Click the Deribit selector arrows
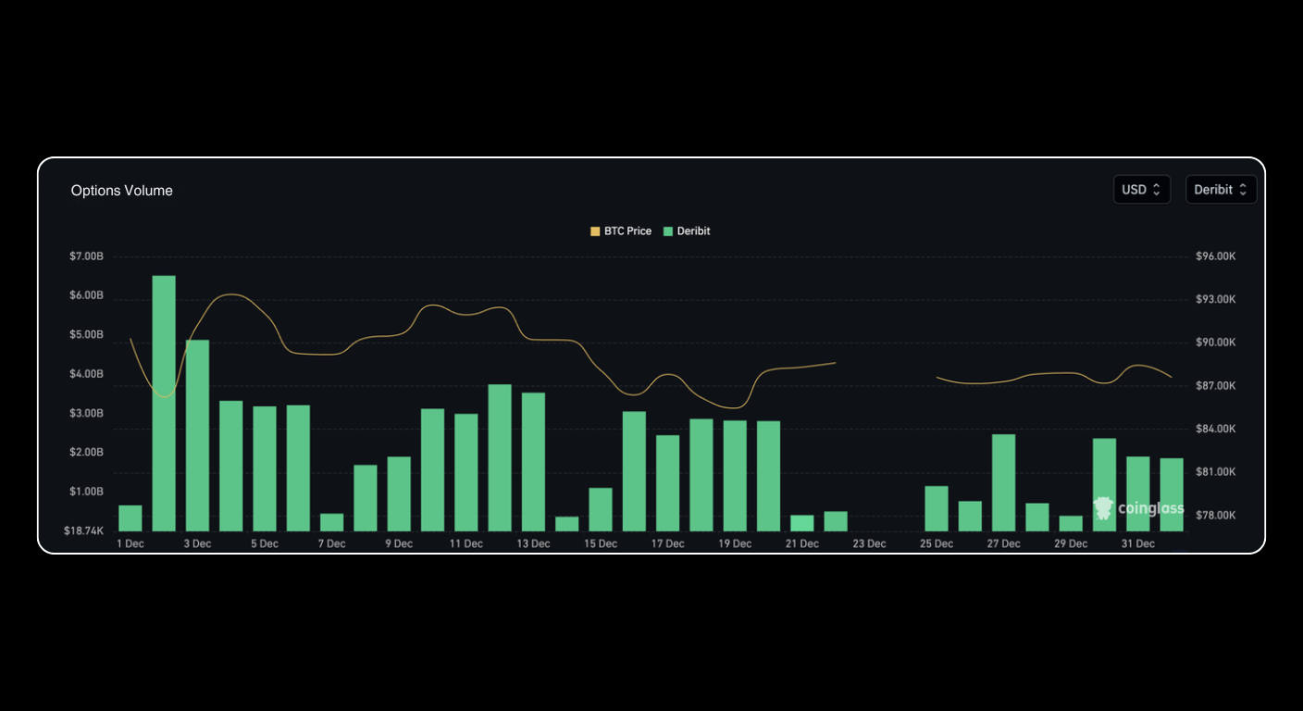1303x711 pixels. click(1245, 189)
